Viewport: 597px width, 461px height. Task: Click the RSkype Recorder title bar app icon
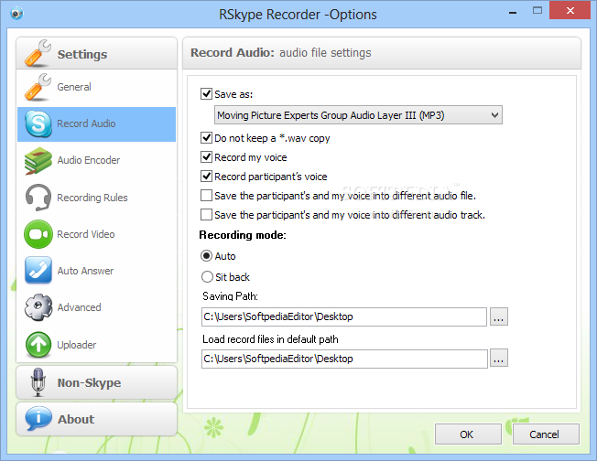tap(16, 14)
